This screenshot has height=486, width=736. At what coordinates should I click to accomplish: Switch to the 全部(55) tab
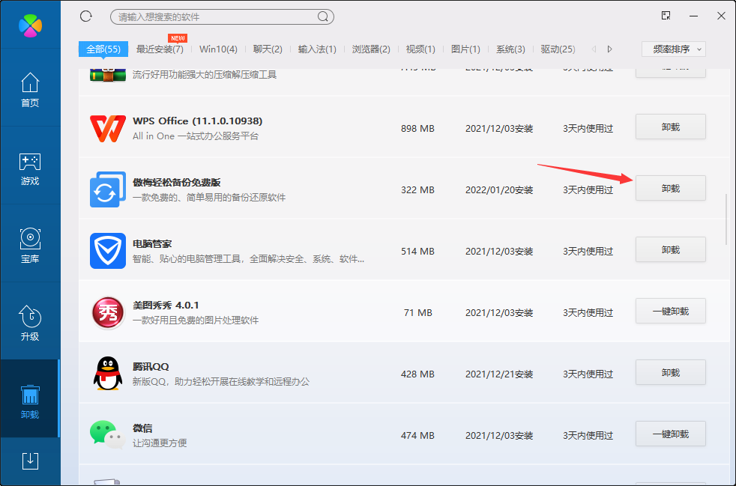coord(103,49)
